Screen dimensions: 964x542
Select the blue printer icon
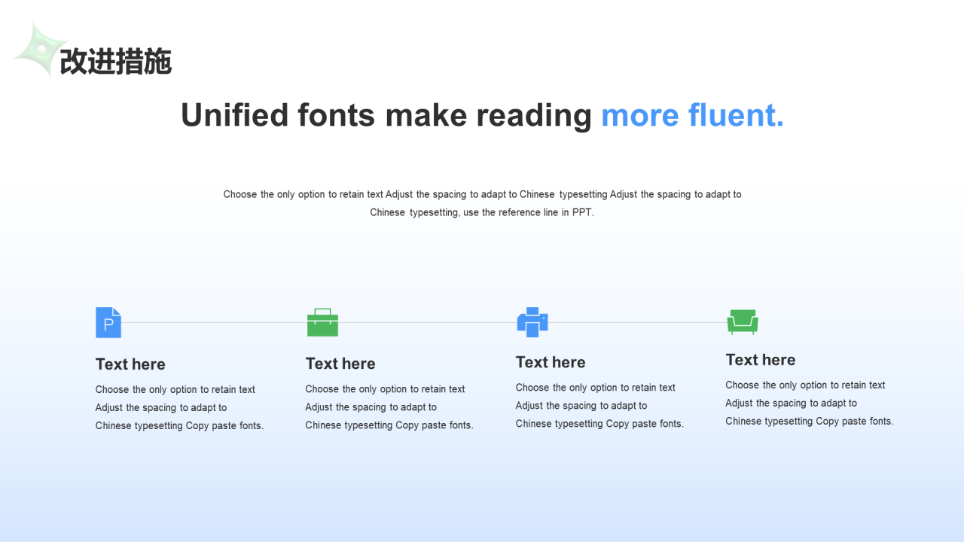(x=532, y=322)
